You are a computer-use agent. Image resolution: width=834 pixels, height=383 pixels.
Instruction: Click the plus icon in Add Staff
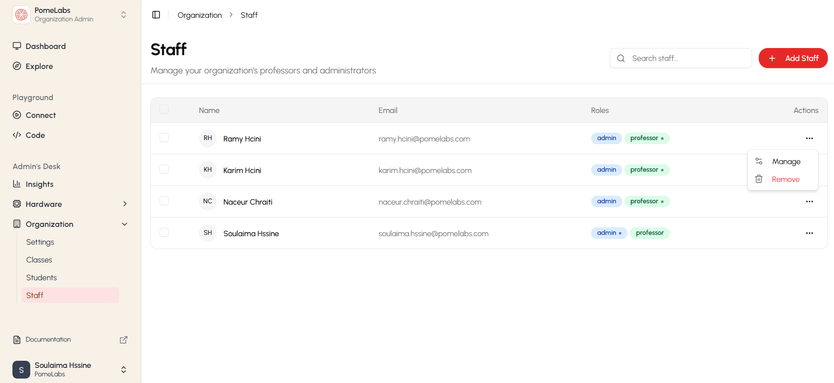tap(772, 58)
